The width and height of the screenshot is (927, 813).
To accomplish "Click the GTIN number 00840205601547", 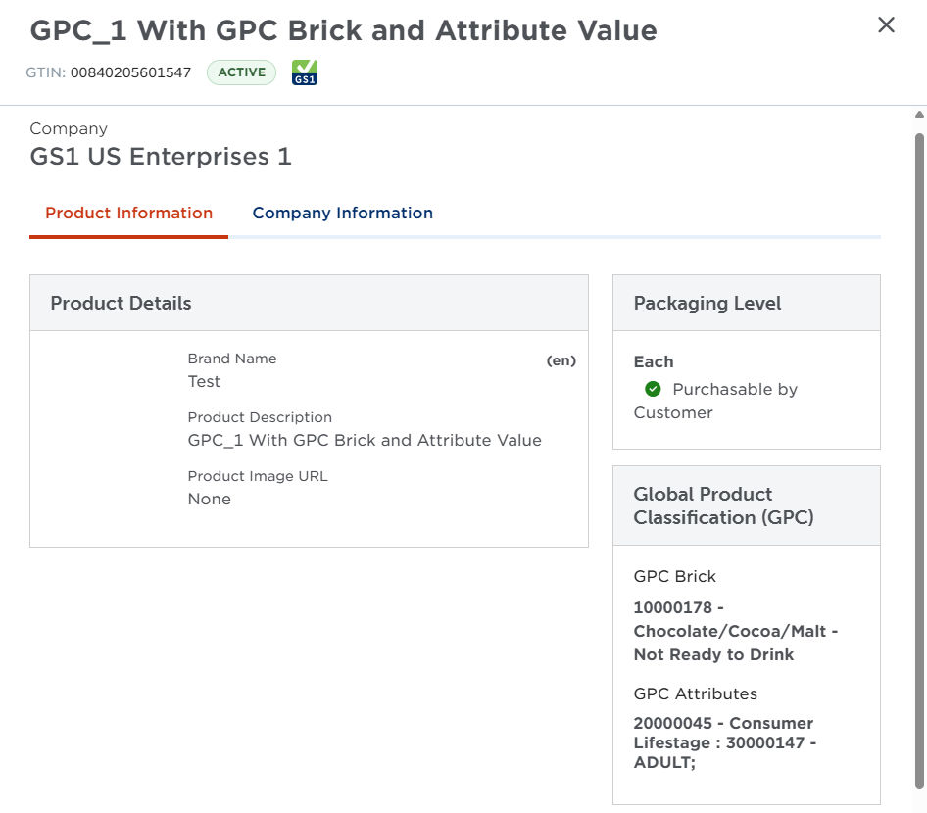I will [x=130, y=72].
